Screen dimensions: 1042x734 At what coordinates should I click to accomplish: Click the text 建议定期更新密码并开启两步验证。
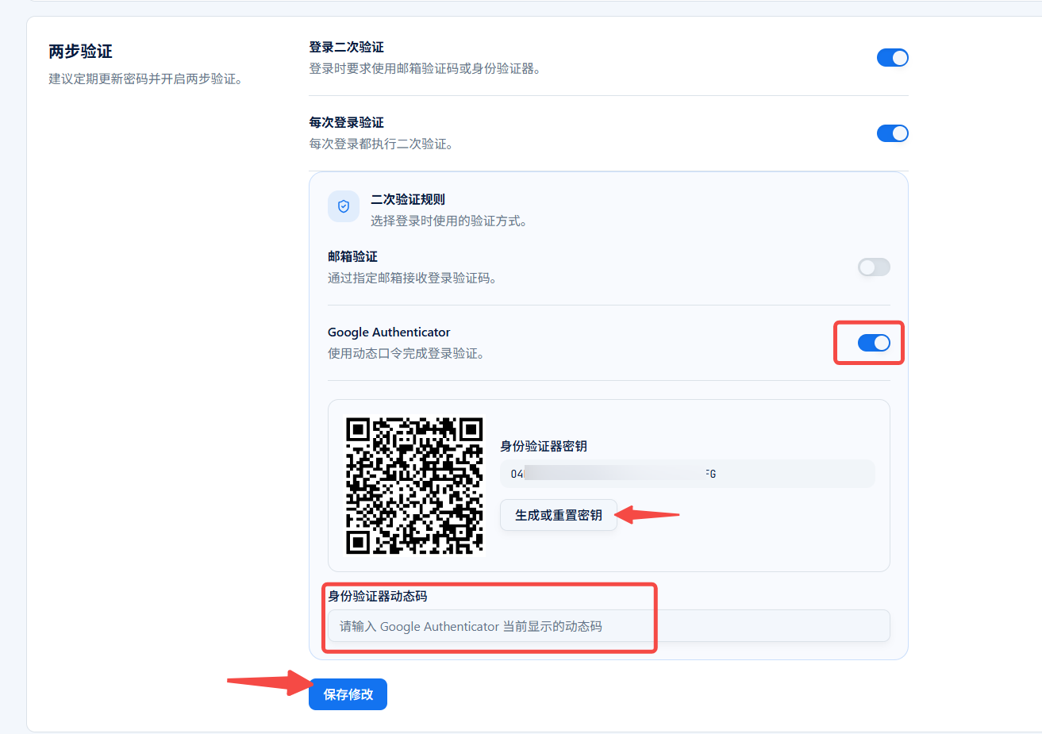pyautogui.click(x=146, y=79)
